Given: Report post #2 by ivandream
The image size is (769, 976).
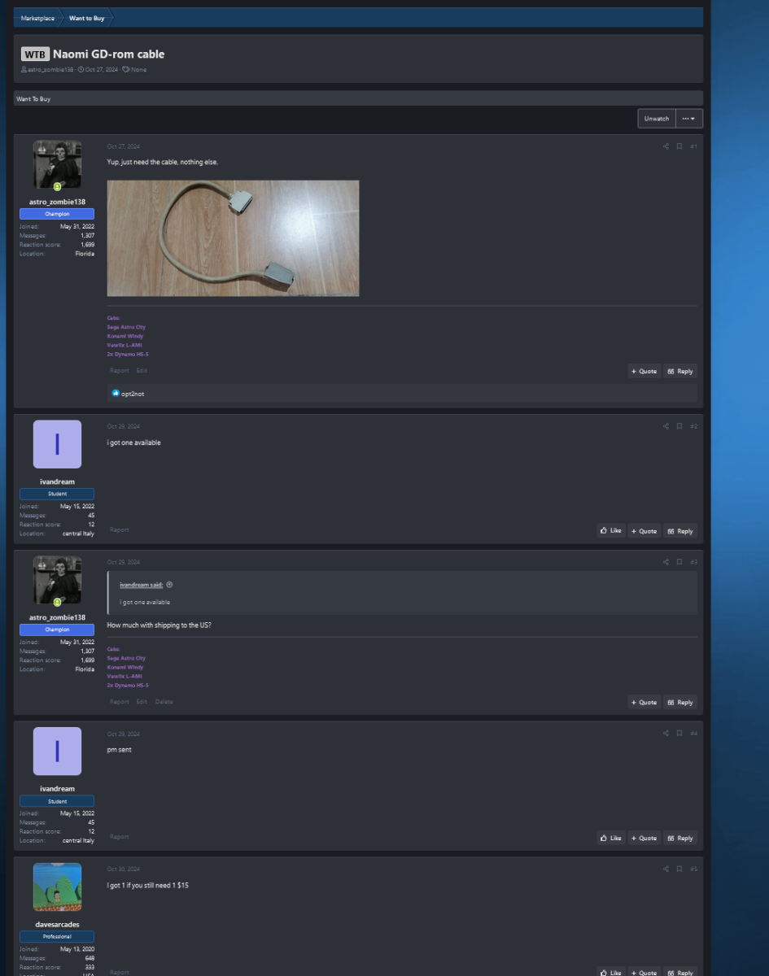Looking at the screenshot, I should tap(120, 529).
